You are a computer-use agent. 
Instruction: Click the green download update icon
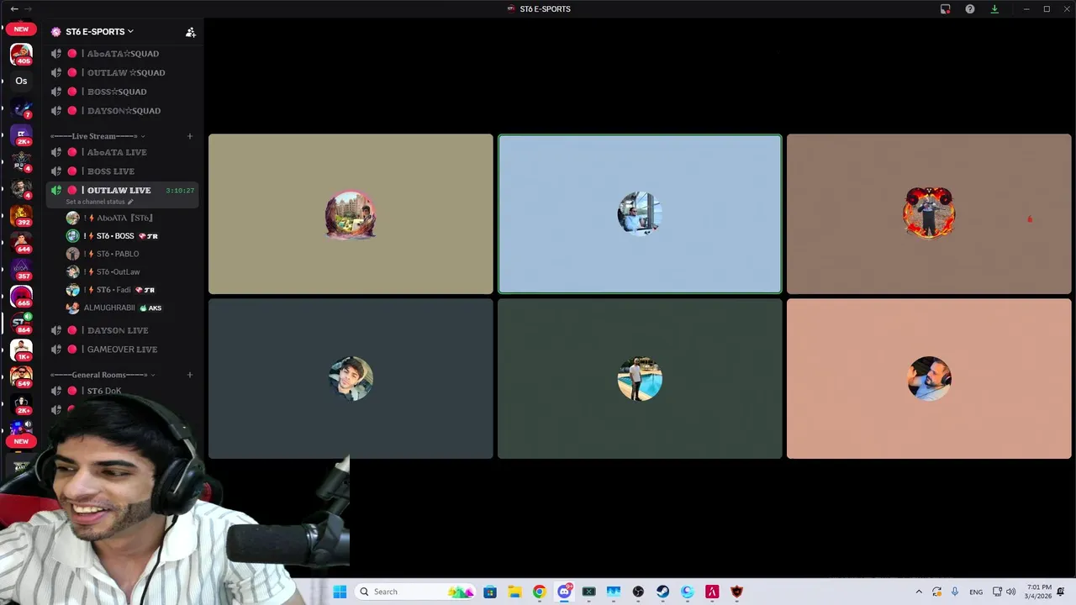click(994, 9)
